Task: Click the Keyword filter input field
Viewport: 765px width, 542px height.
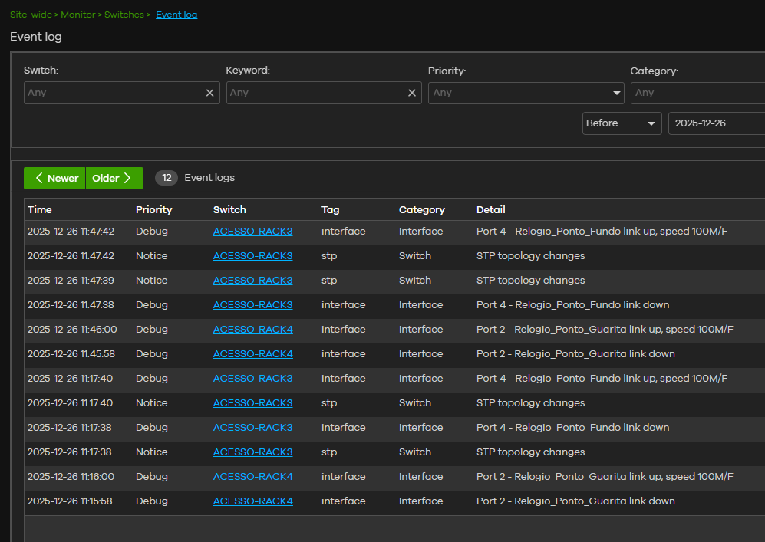Action: (315, 93)
